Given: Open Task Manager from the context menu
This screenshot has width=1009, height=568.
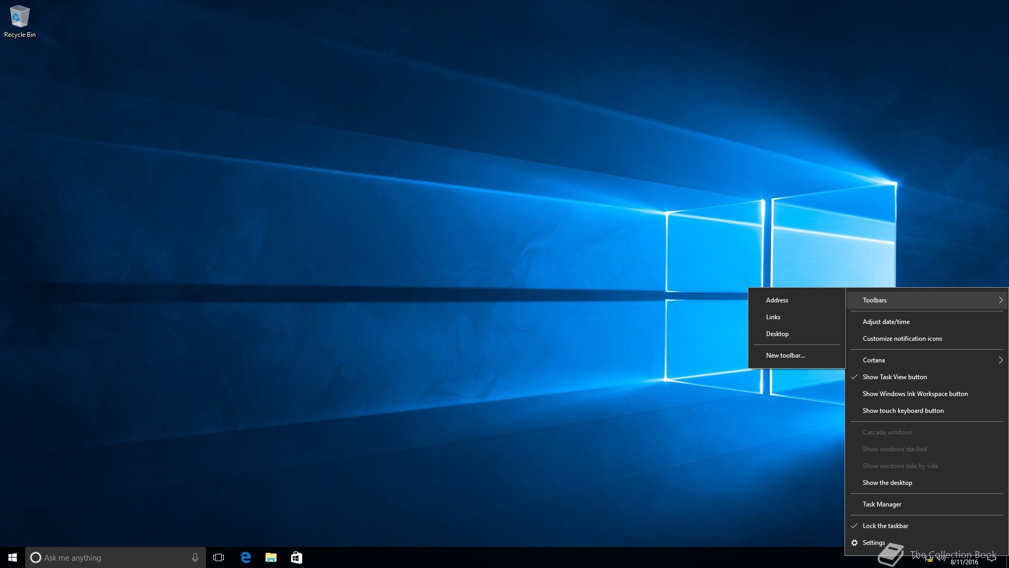Looking at the screenshot, I should coord(927,504).
